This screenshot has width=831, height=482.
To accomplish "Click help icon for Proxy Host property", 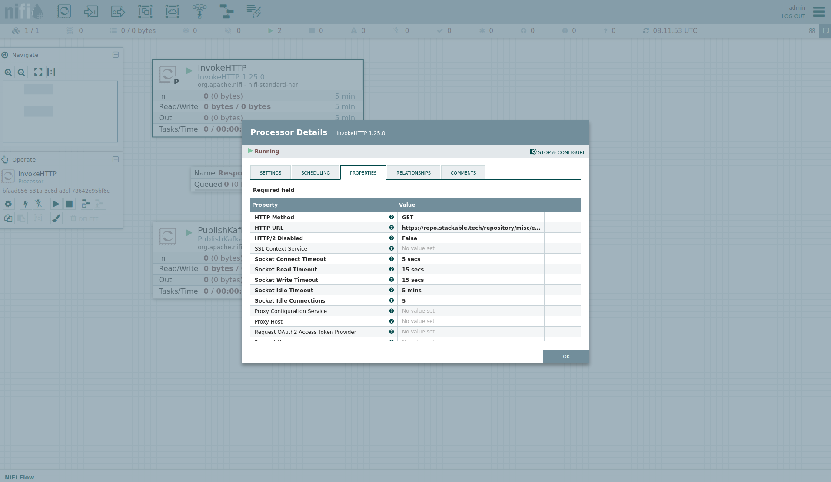I will (391, 321).
